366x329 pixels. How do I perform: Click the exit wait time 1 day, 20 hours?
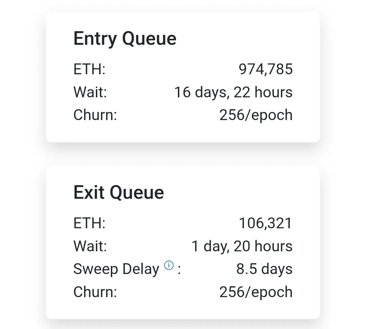(242, 246)
